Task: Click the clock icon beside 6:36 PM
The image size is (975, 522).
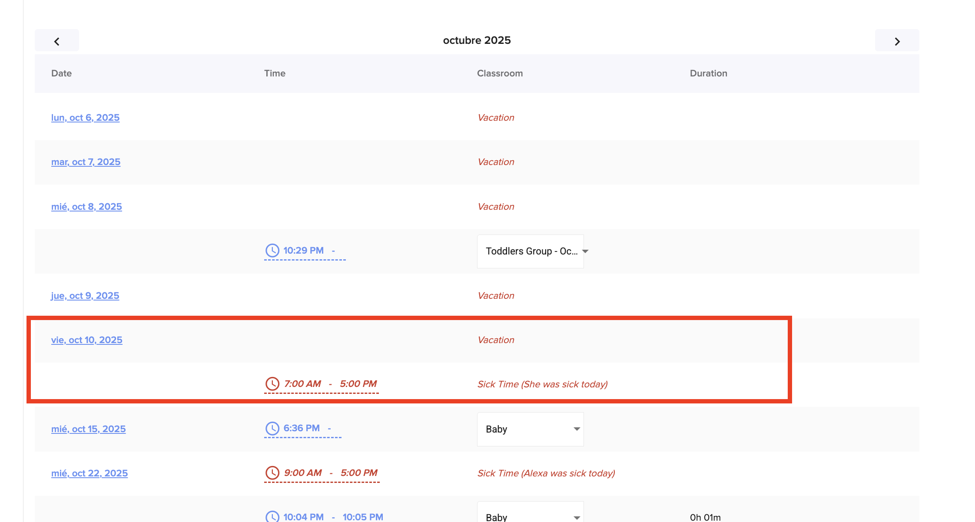Action: click(272, 428)
